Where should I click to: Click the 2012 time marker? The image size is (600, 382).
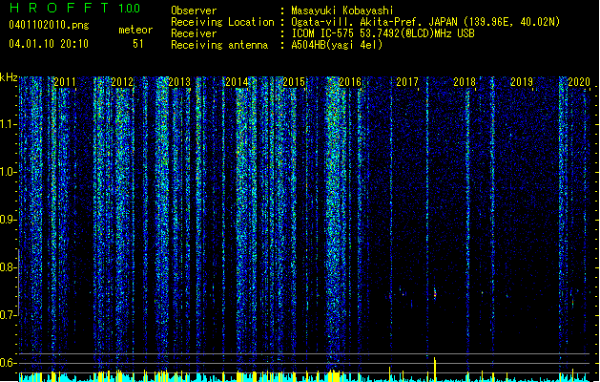122,82
